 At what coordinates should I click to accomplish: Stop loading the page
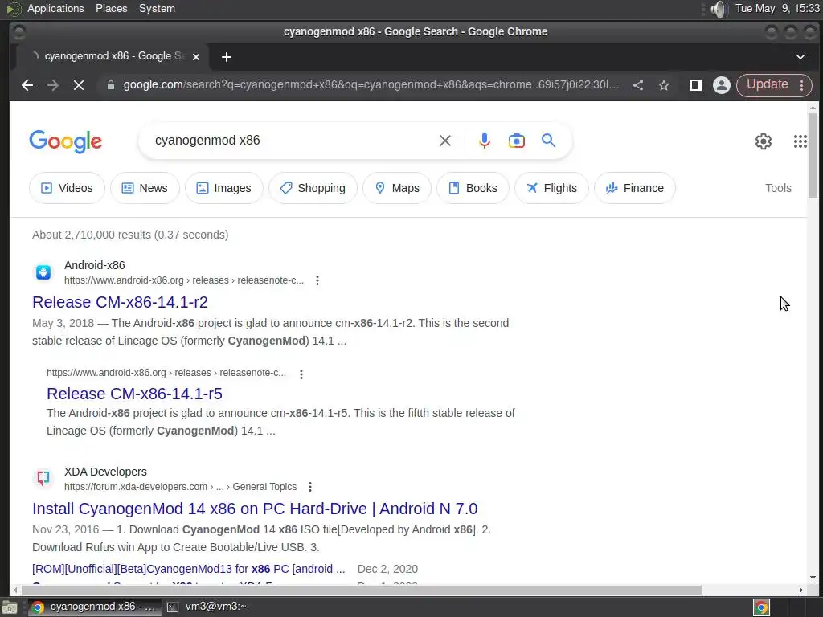(x=79, y=85)
